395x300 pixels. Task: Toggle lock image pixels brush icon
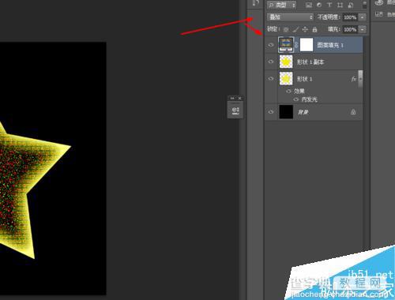coord(295,29)
